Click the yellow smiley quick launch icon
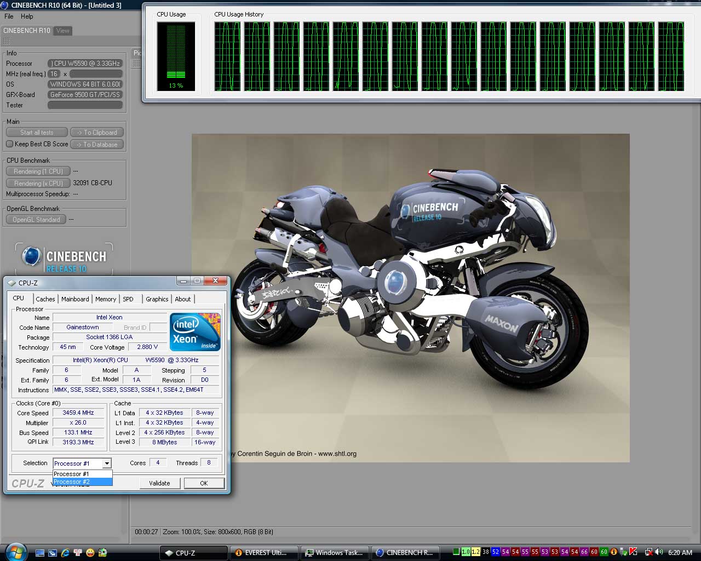This screenshot has height=561, width=701. tap(90, 553)
